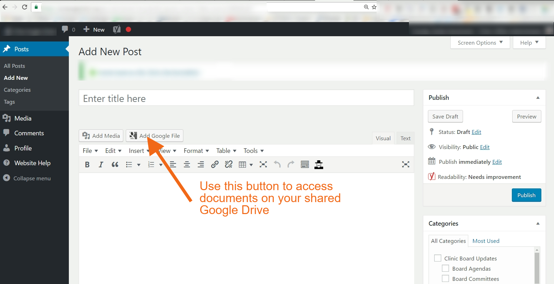The width and height of the screenshot is (554, 284).
Task: Insert or edit a link
Action: [215, 164]
